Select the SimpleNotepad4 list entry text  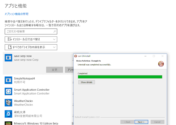(x=24, y=78)
